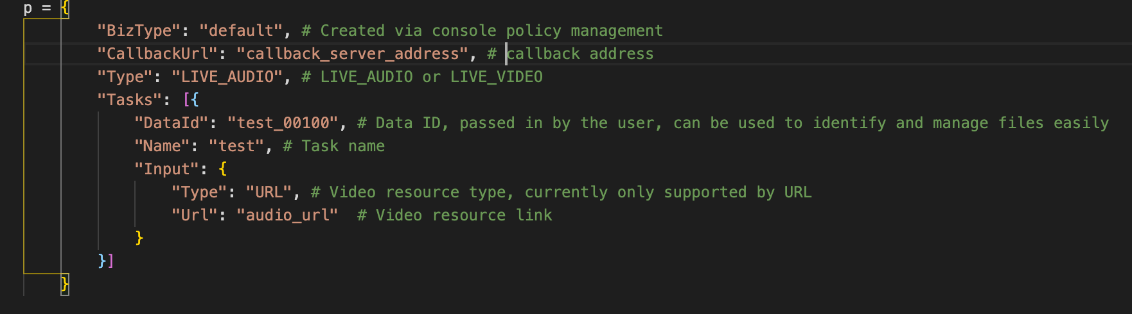Image resolution: width=1132 pixels, height=314 pixels.
Task: Click the "Url" dictionary key
Action: pyautogui.click(x=195, y=215)
